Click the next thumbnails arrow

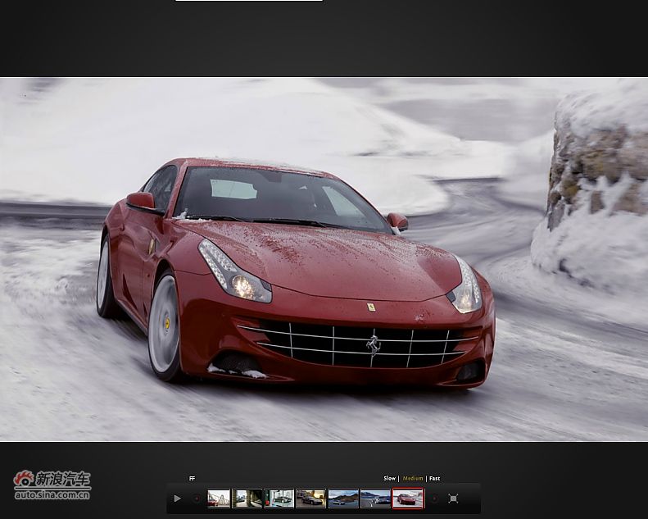click(x=434, y=499)
